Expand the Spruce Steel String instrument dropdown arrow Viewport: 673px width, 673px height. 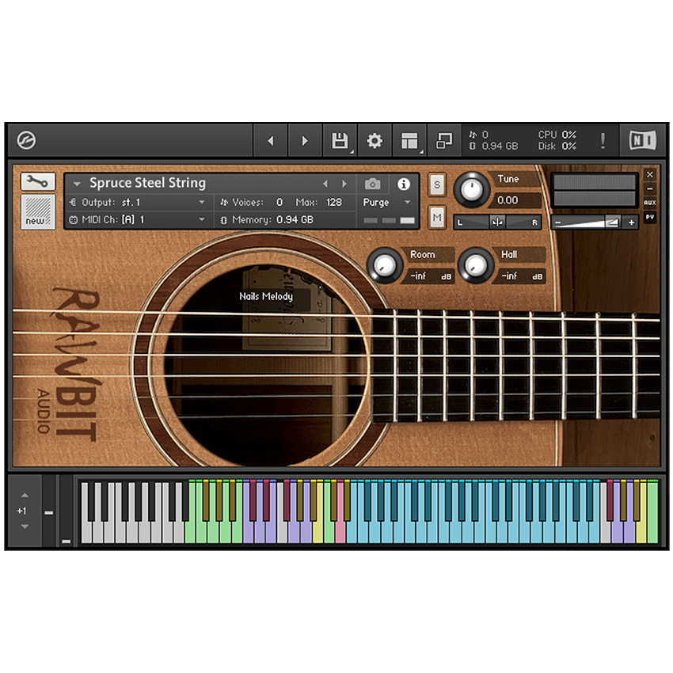click(x=77, y=184)
